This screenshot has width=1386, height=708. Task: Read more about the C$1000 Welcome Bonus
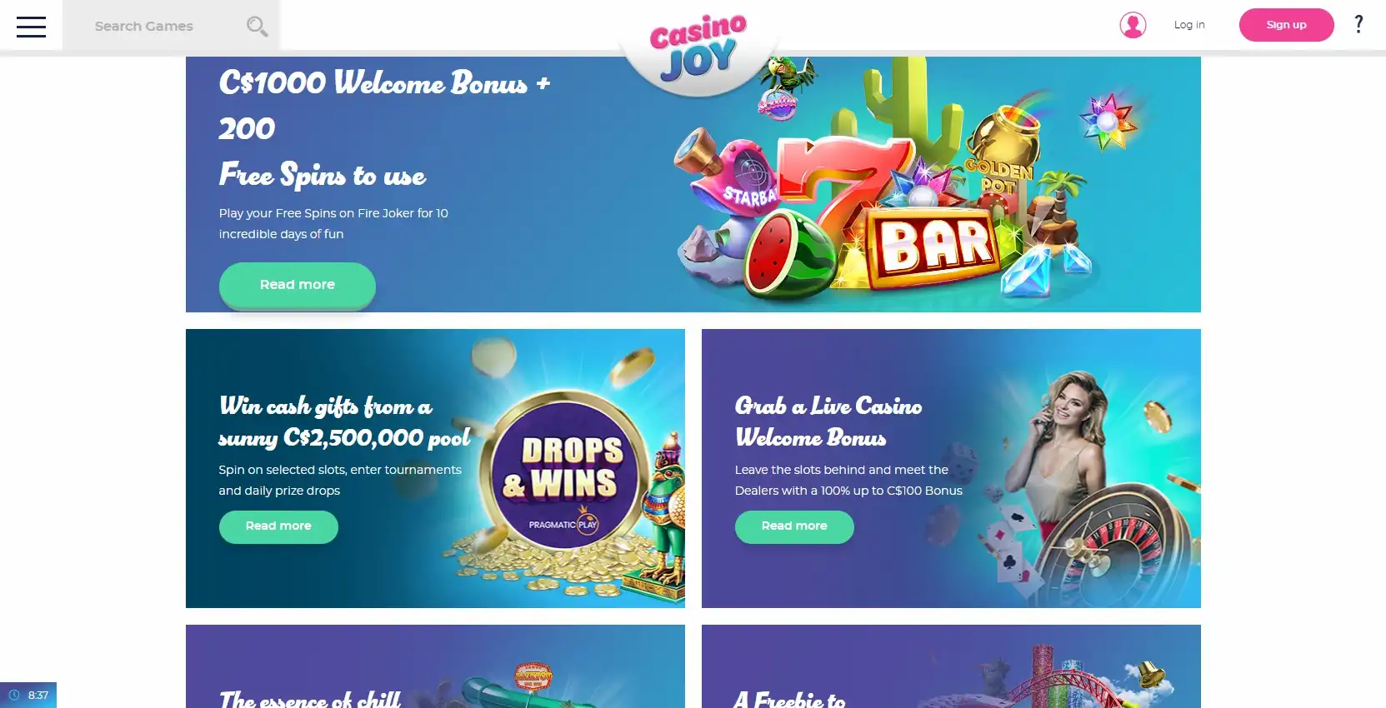click(298, 285)
